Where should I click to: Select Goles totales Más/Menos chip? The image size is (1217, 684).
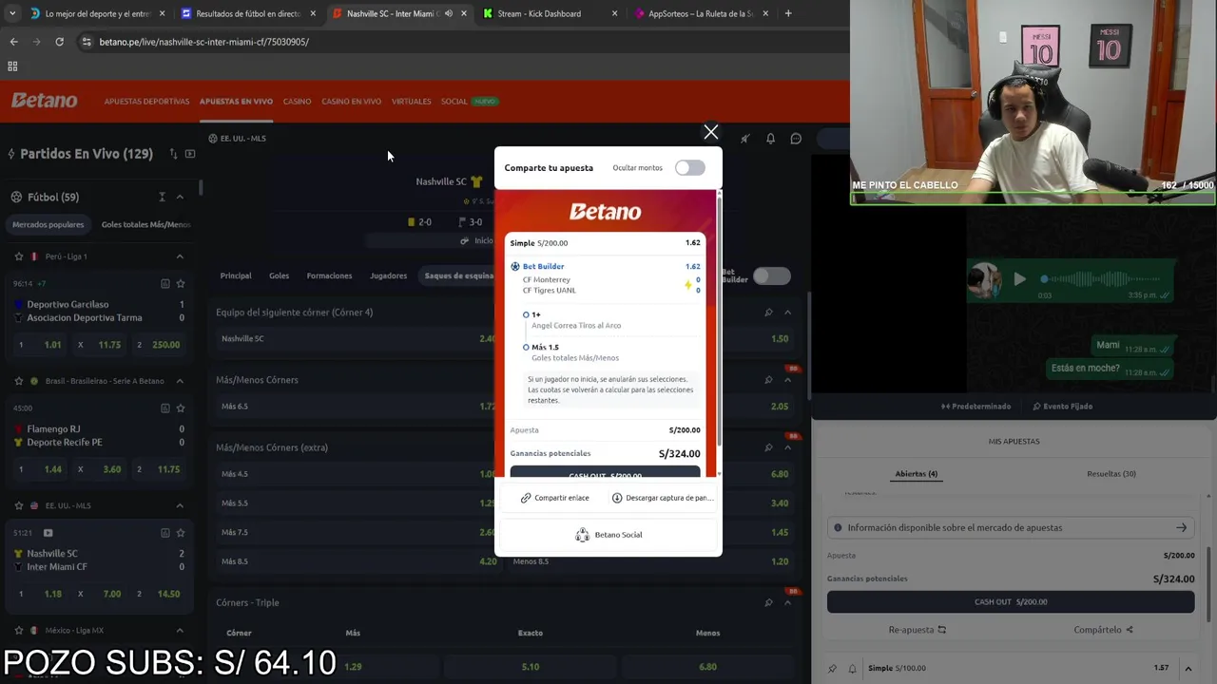pos(145,224)
